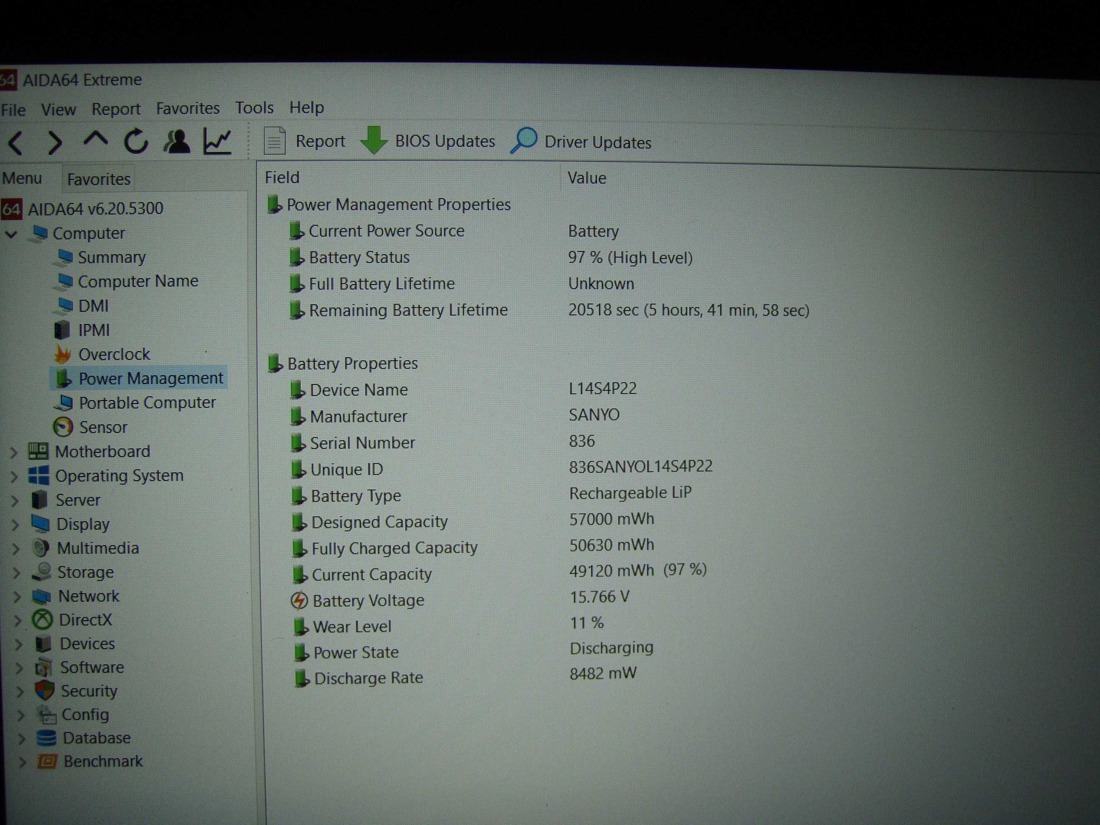Click the Field column header
Viewport: 1100px width, 825px height.
[282, 178]
